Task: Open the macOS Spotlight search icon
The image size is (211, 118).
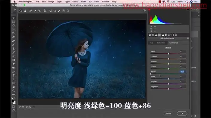Action: (x=186, y=2)
